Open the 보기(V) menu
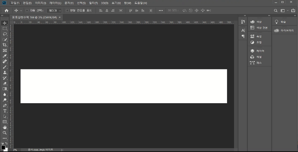The width and height of the screenshot is (298, 152). 116,3
